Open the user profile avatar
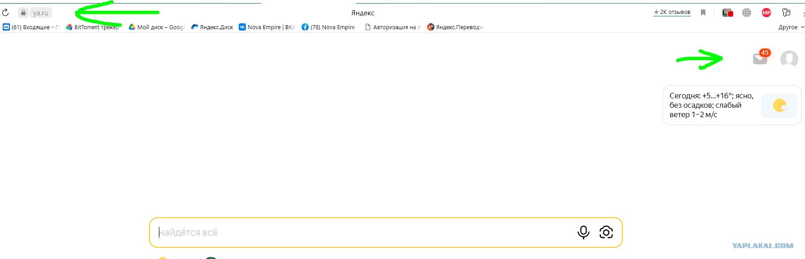 pyautogui.click(x=789, y=59)
